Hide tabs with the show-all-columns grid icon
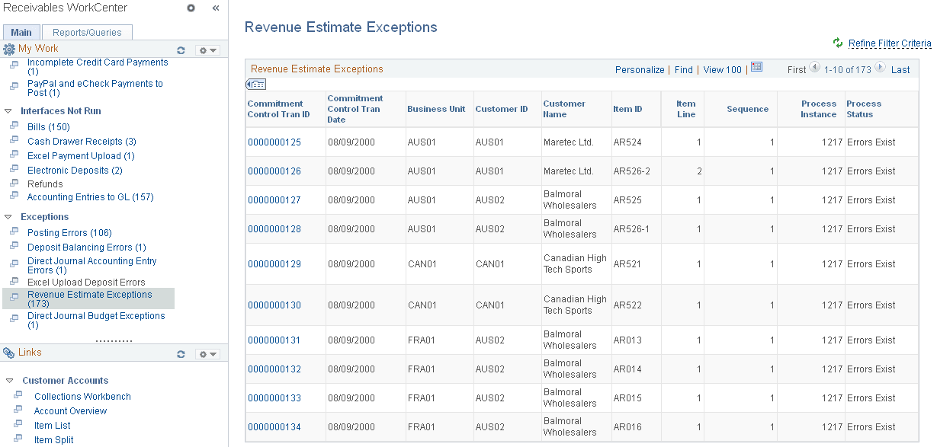This screenshot has width=937, height=447. pyautogui.click(x=255, y=84)
